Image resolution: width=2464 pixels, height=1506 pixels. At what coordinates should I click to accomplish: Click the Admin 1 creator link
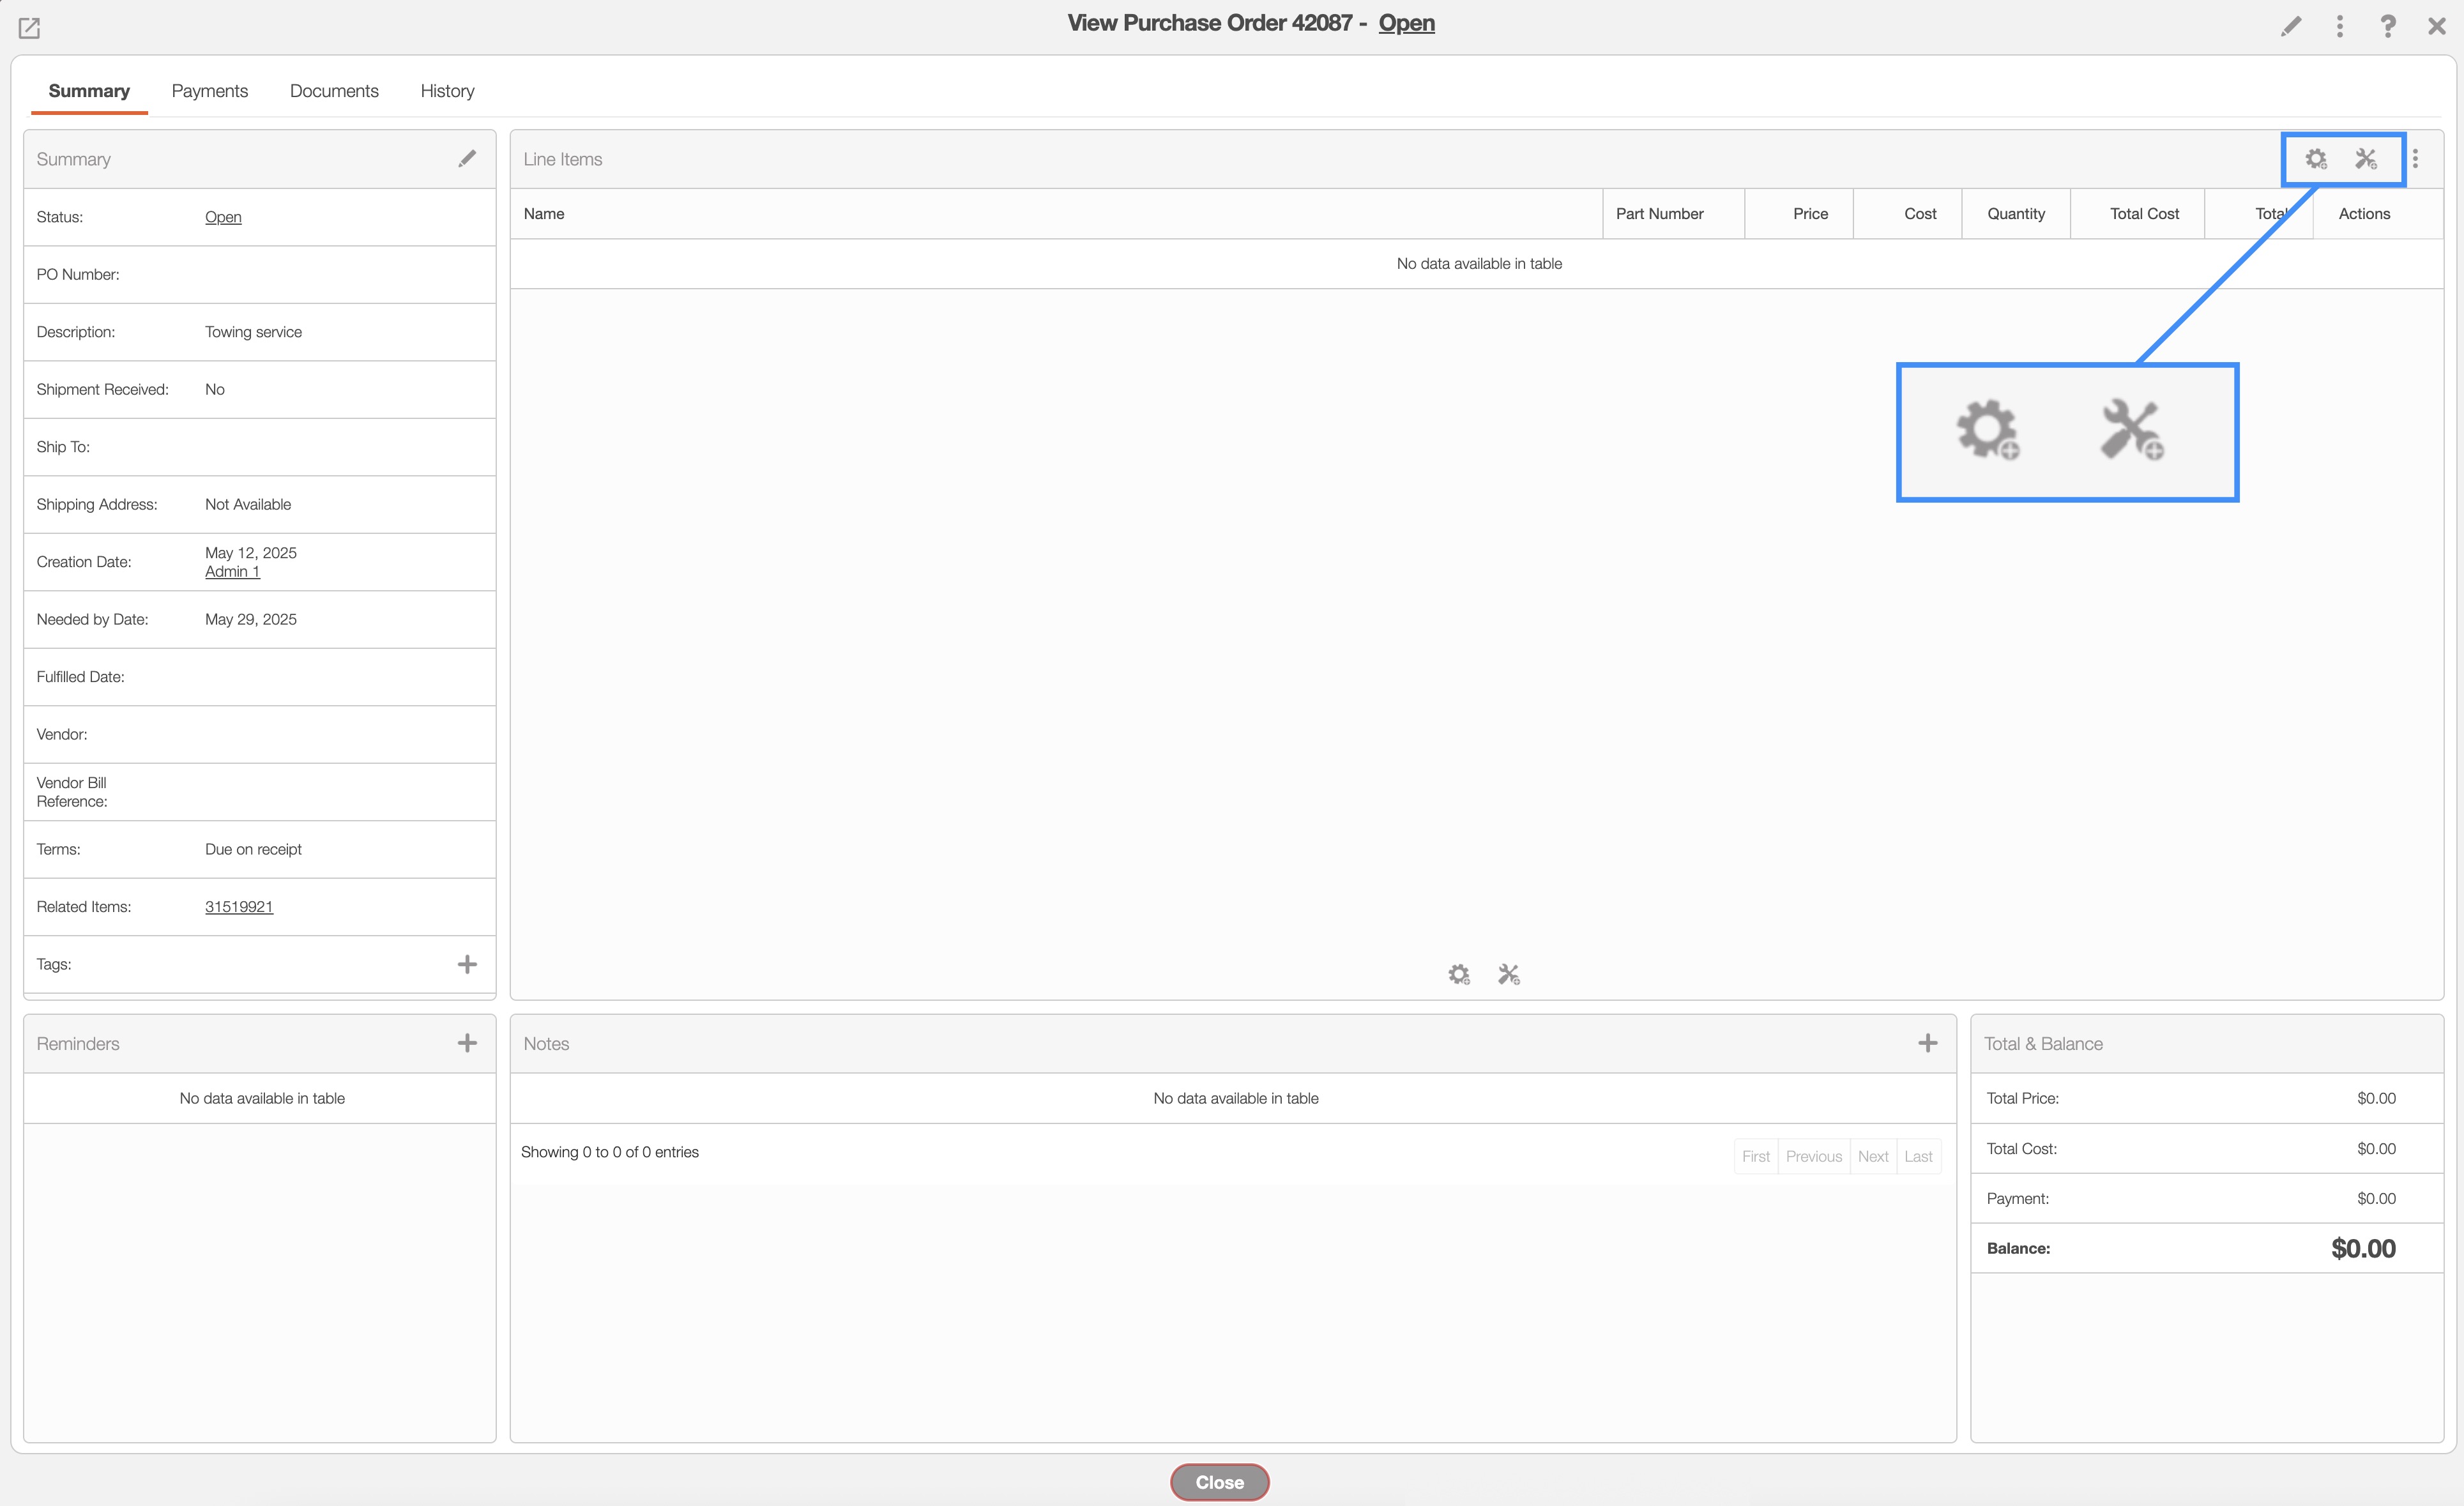[232, 572]
